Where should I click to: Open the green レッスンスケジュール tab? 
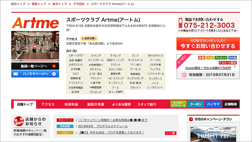178,104
